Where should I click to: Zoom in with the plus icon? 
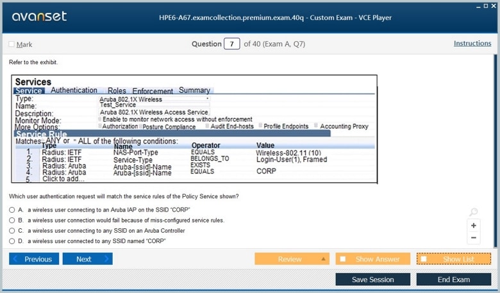pyautogui.click(x=474, y=226)
